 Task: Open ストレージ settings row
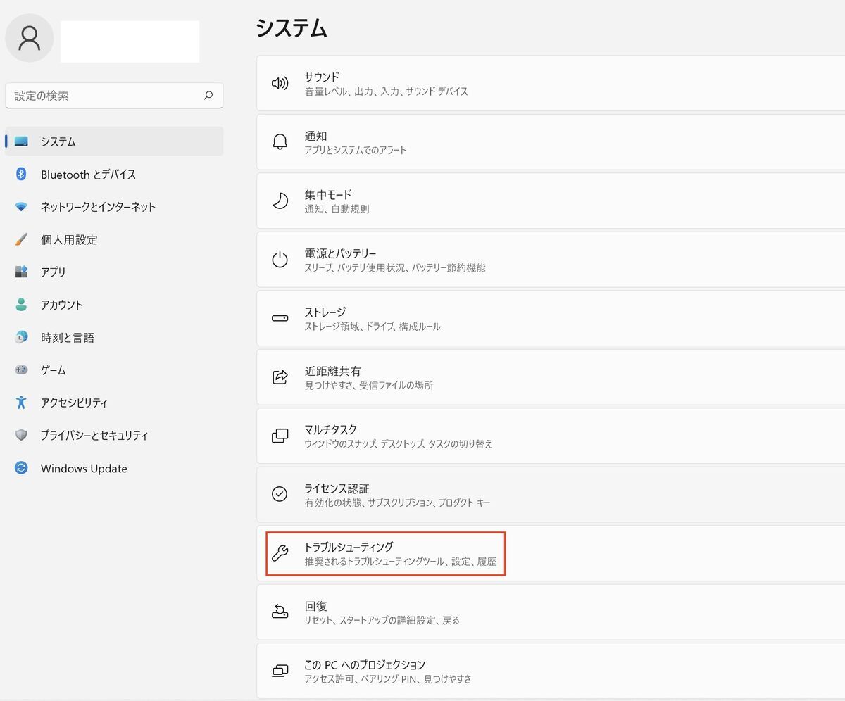pyautogui.click(x=551, y=318)
